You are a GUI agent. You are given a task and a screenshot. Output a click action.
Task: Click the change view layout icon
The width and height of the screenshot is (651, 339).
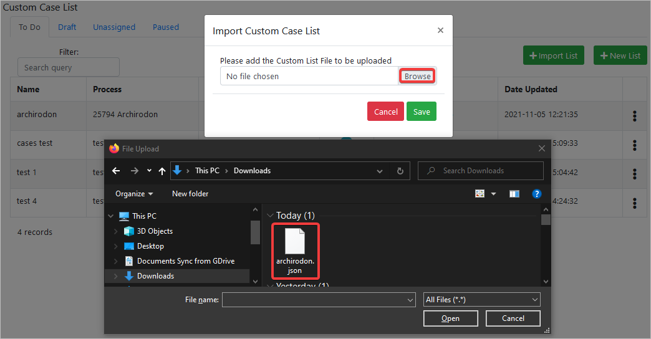click(480, 194)
